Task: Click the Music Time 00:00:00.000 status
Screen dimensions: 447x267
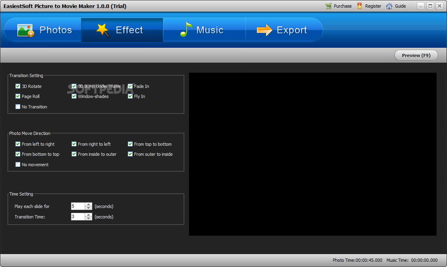Action: 412,260
